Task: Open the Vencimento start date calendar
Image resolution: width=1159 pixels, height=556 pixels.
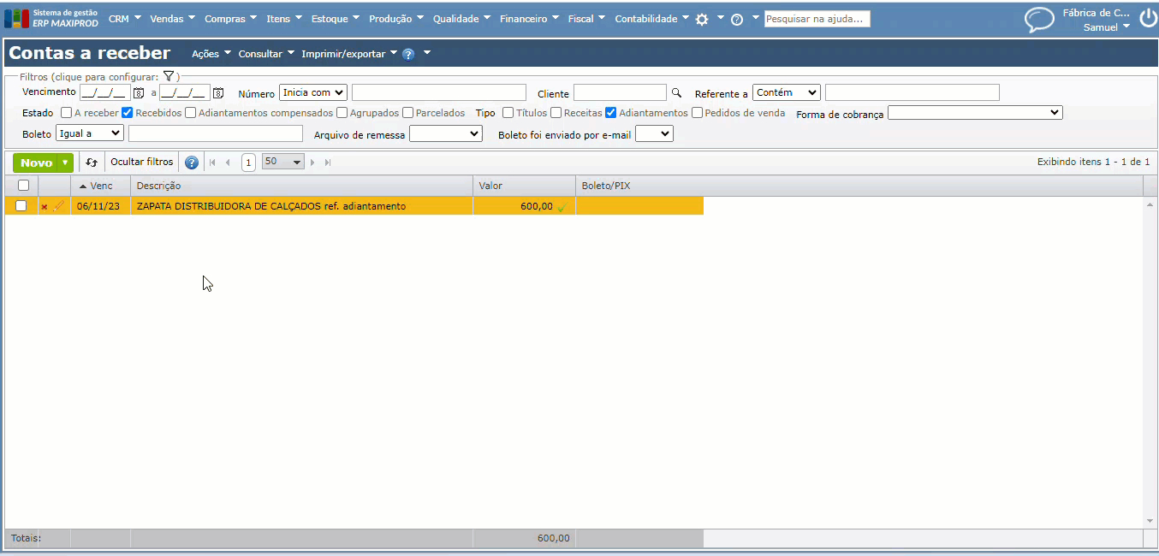Action: [139, 93]
